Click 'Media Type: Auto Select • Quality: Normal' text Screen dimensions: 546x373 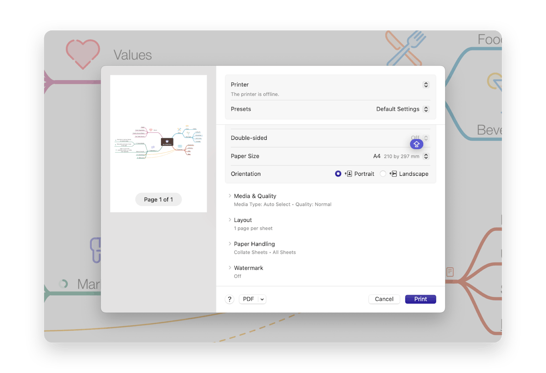point(283,204)
